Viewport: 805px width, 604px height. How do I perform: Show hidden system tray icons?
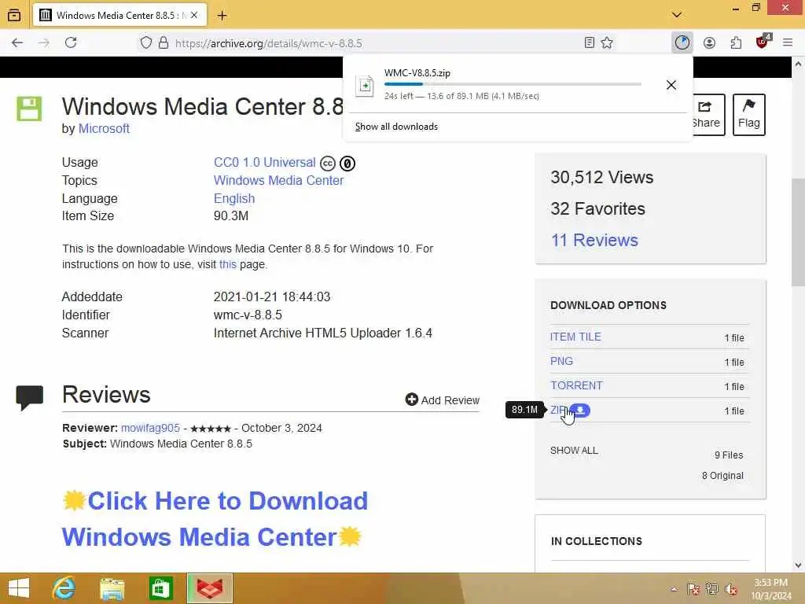click(x=674, y=589)
